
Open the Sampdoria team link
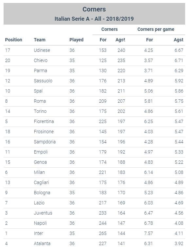tap(45, 142)
